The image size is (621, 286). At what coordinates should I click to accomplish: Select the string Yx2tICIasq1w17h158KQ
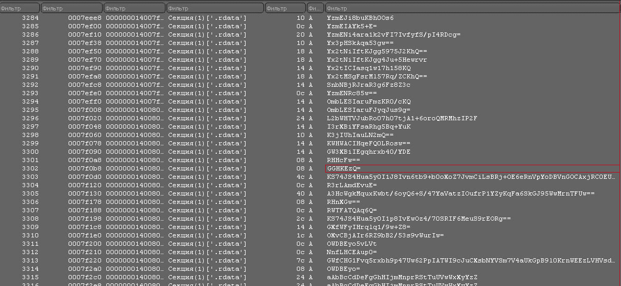[x=369, y=68]
